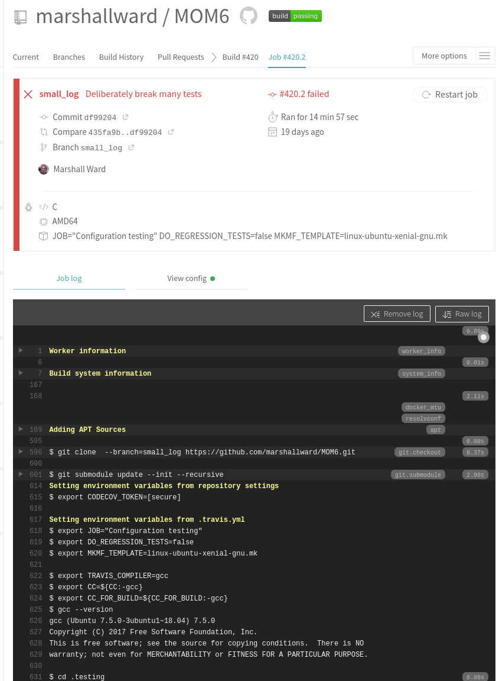
Task: Open external link icon next to commit df99204
Action: [125, 117]
